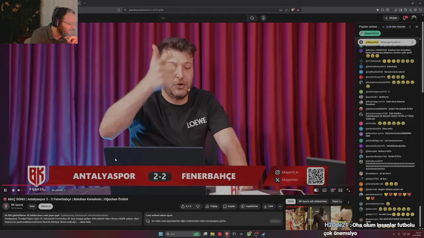Open YouTube notifications bell
The image size is (424, 238).
tap(404, 18)
